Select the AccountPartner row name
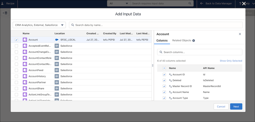Screen dimensions: 255x122 (37, 82)
